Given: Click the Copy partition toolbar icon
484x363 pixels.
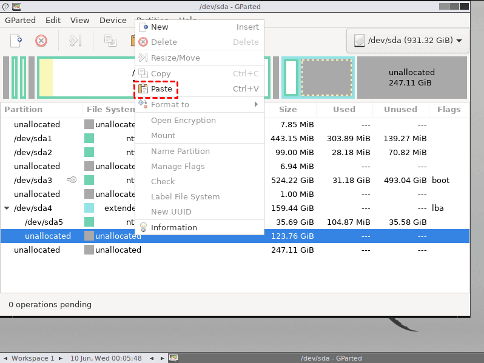Looking at the screenshot, I should 110,41.
